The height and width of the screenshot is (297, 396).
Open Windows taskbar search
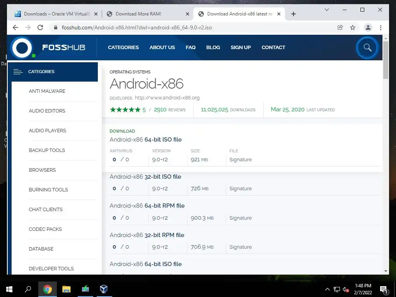28,289
